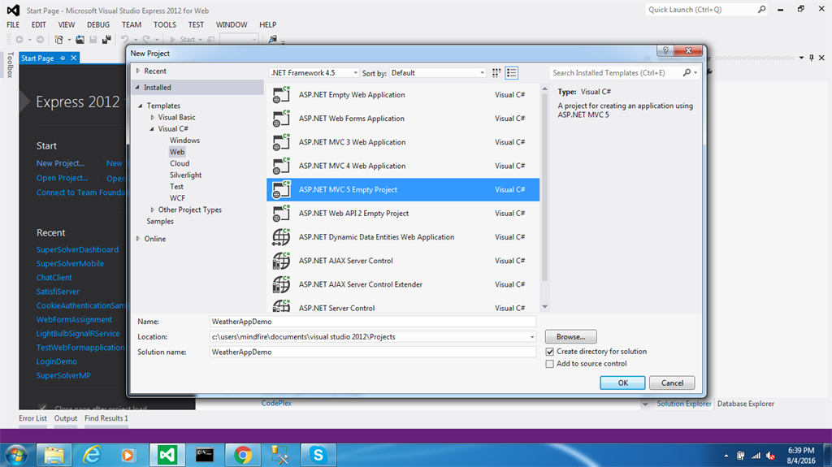Click the Navigate Forward toolbar icon
Viewport: 832px width, 467px height.
(40, 39)
